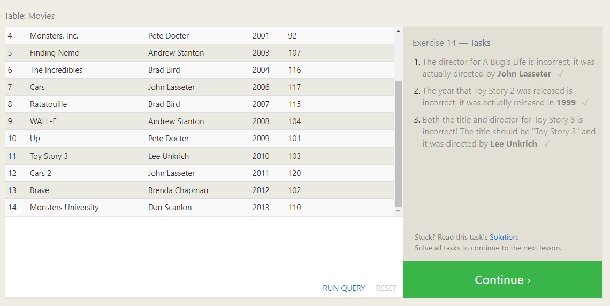Click the checkmark after John Lasseter task
This screenshot has height=306, width=610.
point(561,74)
